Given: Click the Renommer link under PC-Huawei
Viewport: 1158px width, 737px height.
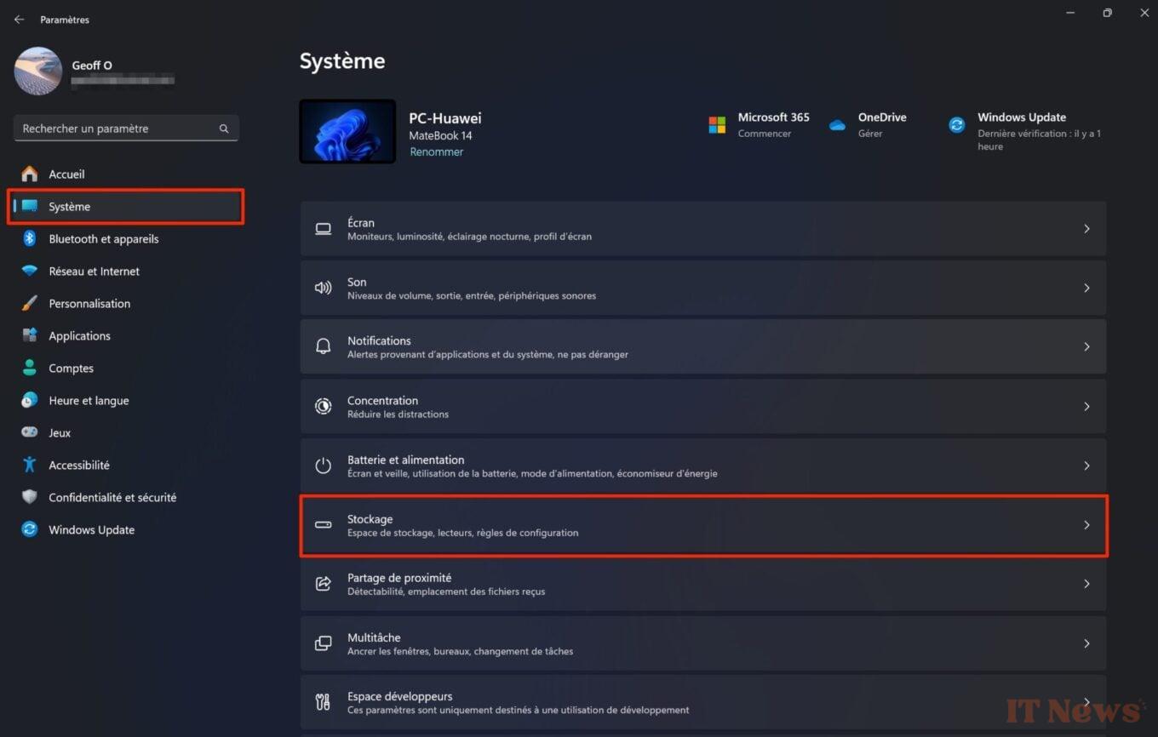Looking at the screenshot, I should coord(437,151).
